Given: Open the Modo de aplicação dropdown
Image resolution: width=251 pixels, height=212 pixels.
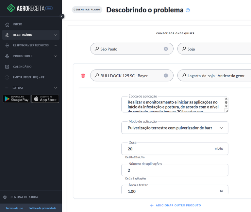Looking at the screenshot, I should [x=175, y=128].
